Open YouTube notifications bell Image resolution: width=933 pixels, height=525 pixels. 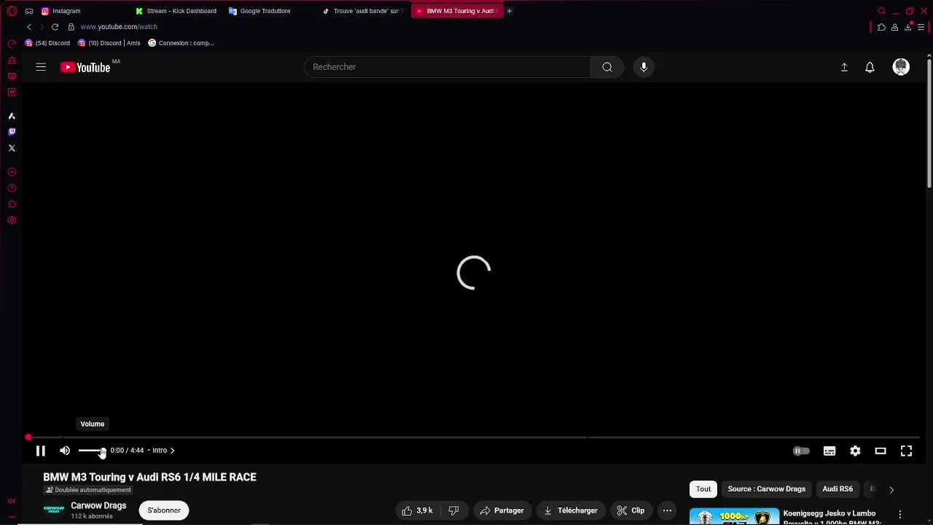coord(870,67)
